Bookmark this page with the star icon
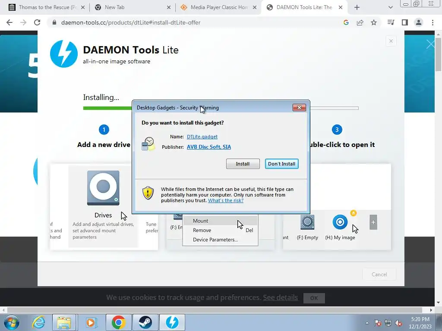The image size is (442, 331). [374, 22]
